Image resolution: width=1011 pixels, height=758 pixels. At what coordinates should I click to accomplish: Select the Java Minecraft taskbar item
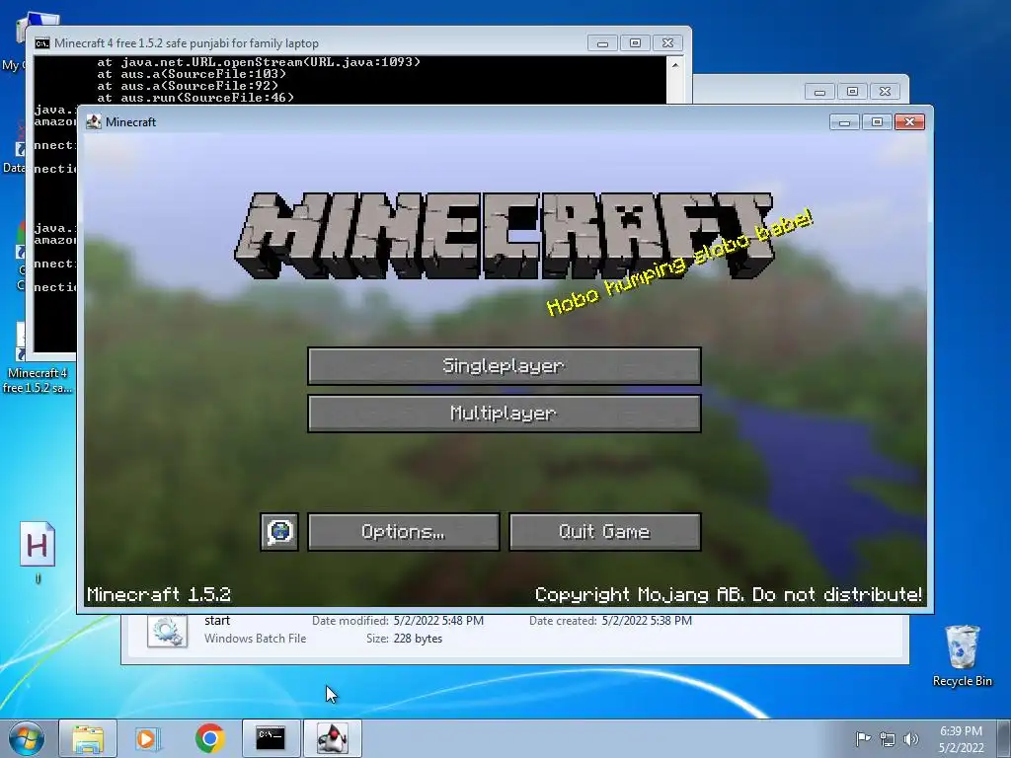pos(333,738)
